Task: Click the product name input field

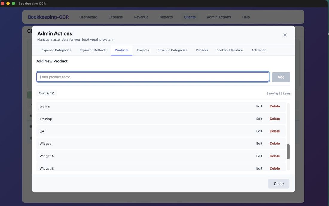Action: coord(153,77)
